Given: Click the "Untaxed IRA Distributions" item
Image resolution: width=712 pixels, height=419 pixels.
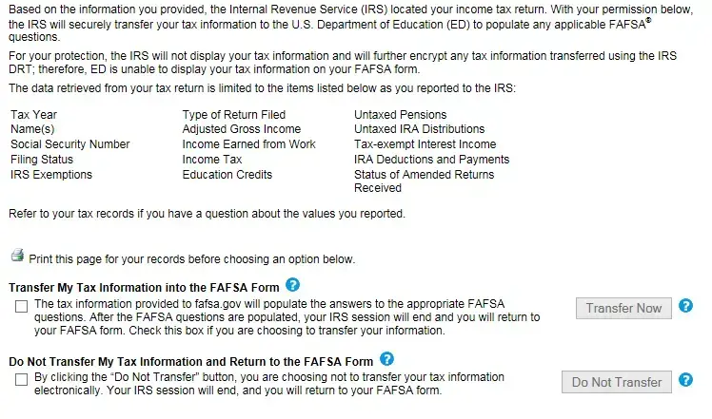Looking at the screenshot, I should (419, 129).
